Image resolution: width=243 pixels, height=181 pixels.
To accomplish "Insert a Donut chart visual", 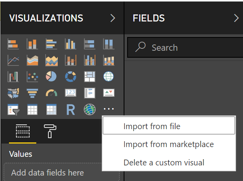I will [x=70, y=77].
